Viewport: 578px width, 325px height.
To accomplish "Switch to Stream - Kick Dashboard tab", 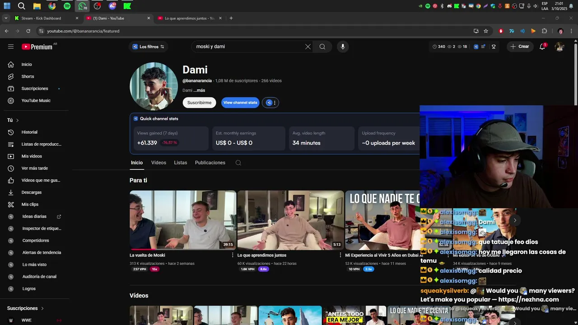I will pyautogui.click(x=47, y=19).
